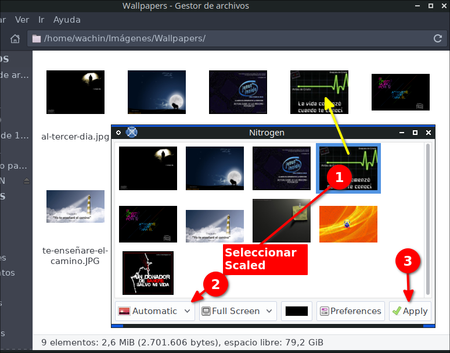Open Nitrogen window menu circle icon
The image size is (450, 353).
click(118, 133)
